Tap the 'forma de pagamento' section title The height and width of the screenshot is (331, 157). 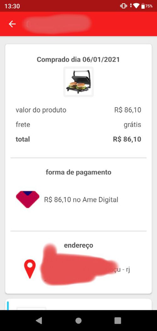(78, 172)
